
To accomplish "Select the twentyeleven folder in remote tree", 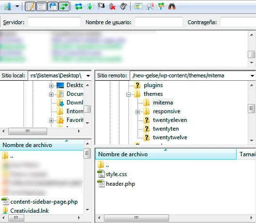I will click(170, 120).
